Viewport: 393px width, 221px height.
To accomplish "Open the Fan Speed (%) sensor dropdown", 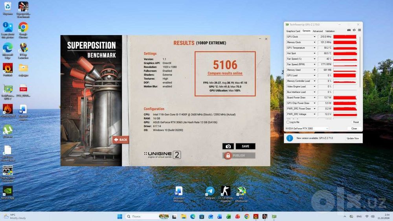I will pos(314,59).
